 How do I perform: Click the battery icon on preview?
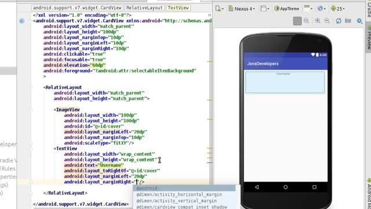(x=317, y=55)
